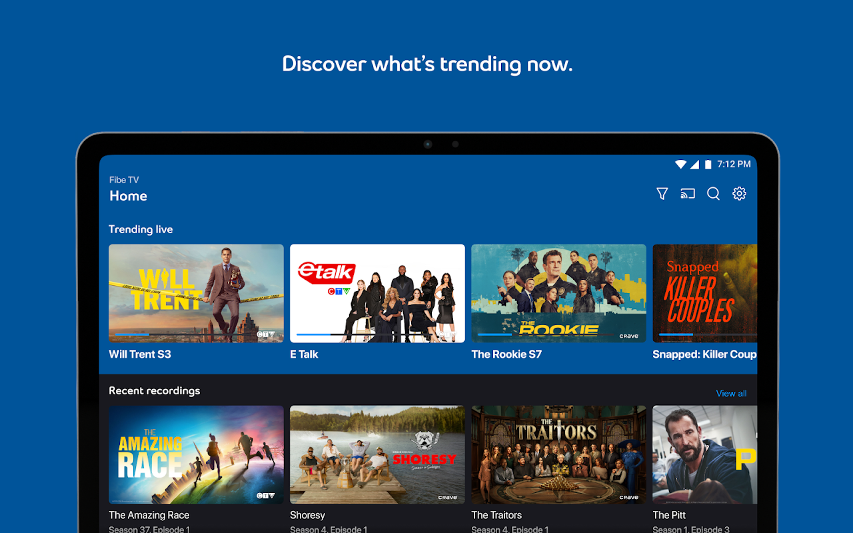Tap the Wi-Fi status icon

click(680, 164)
